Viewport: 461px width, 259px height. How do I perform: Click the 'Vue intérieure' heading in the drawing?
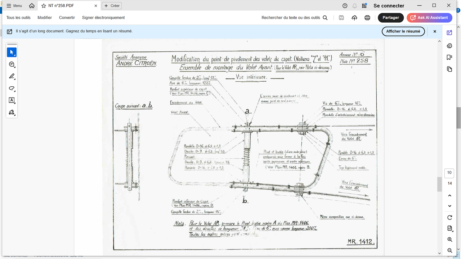click(251, 77)
